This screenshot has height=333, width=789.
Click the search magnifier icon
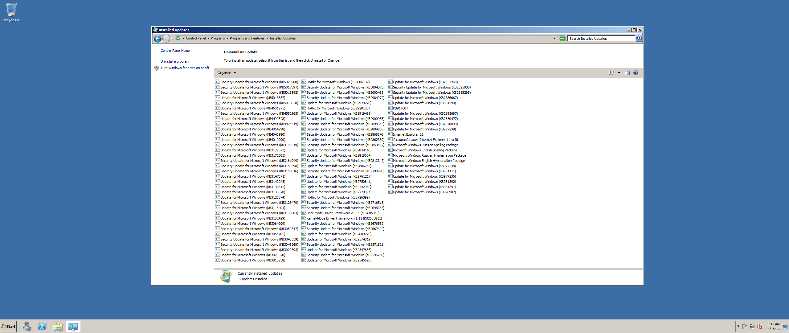click(639, 39)
